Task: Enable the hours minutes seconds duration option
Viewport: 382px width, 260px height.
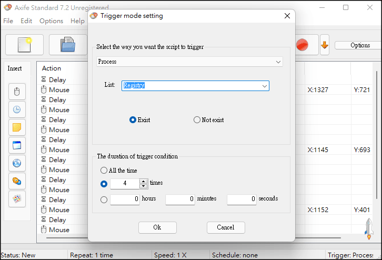Action: (104, 199)
